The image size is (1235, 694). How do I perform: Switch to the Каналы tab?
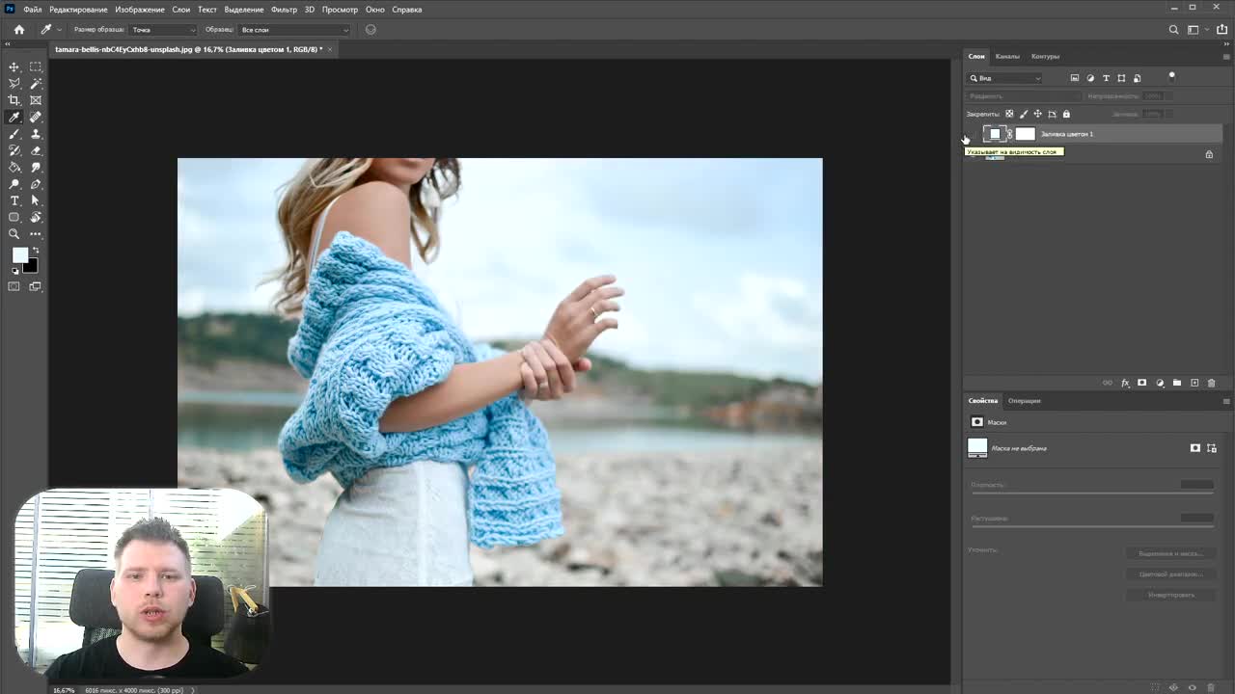[1007, 56]
